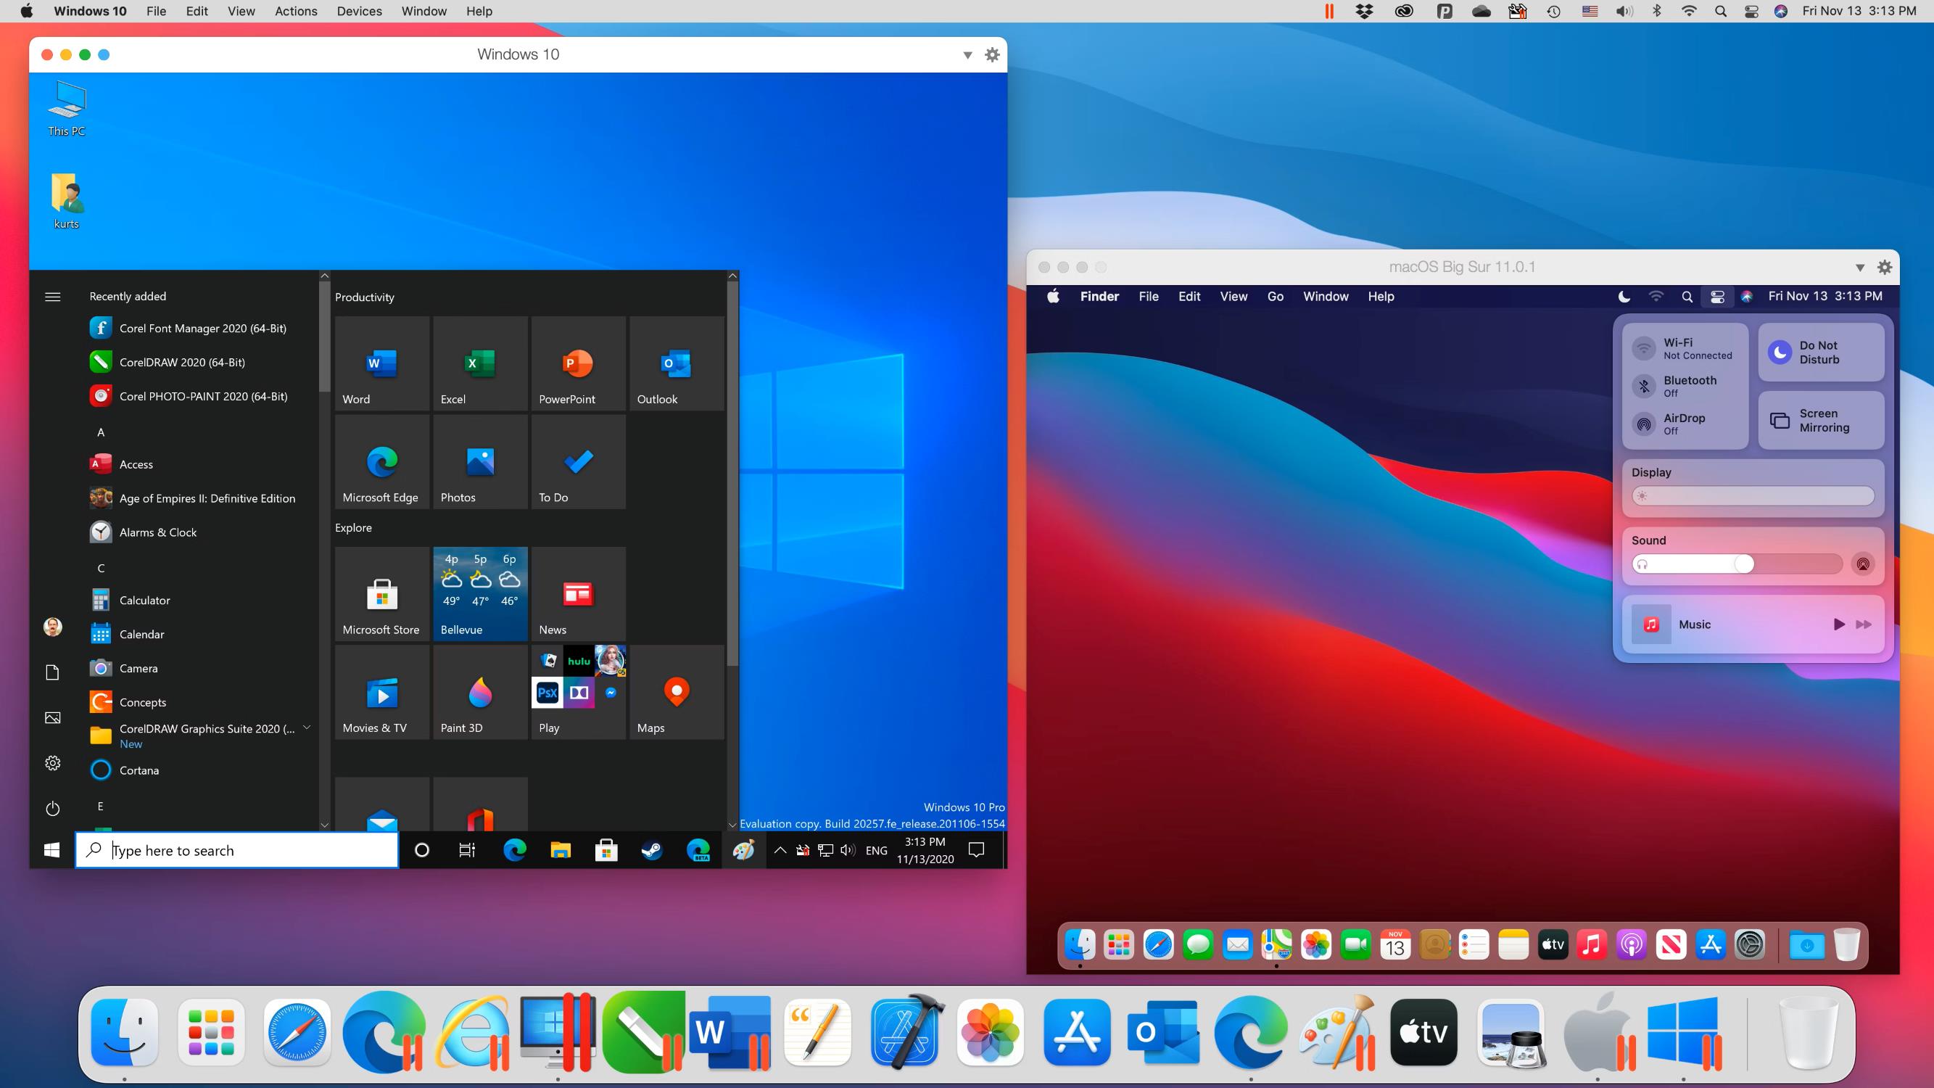The image size is (1934, 1088).
Task: Click the Type here to search field
Action: 236,850
